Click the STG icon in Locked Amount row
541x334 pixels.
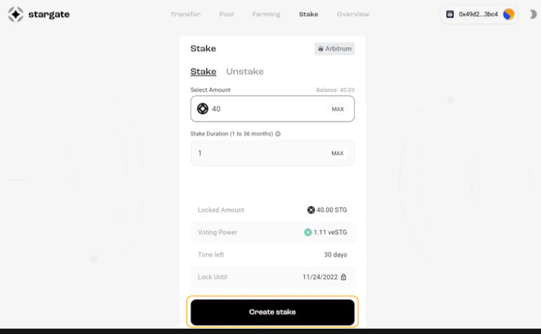(311, 210)
